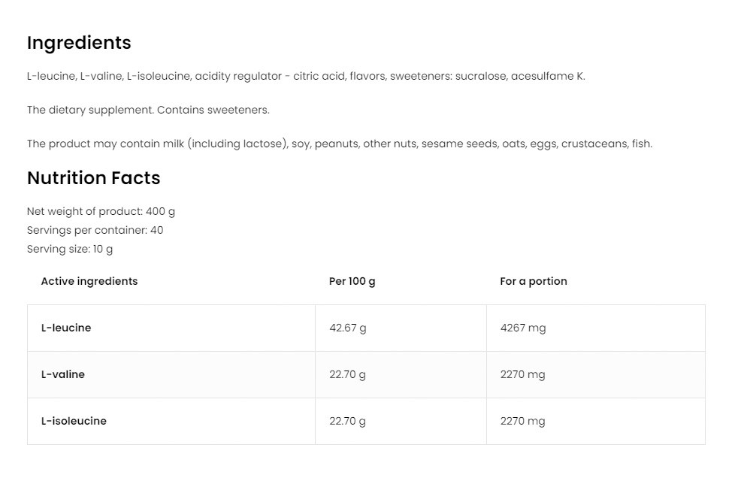The height and width of the screenshot is (484, 738).
Task: Click the Nutrition Facts heading
Action: [x=93, y=178]
